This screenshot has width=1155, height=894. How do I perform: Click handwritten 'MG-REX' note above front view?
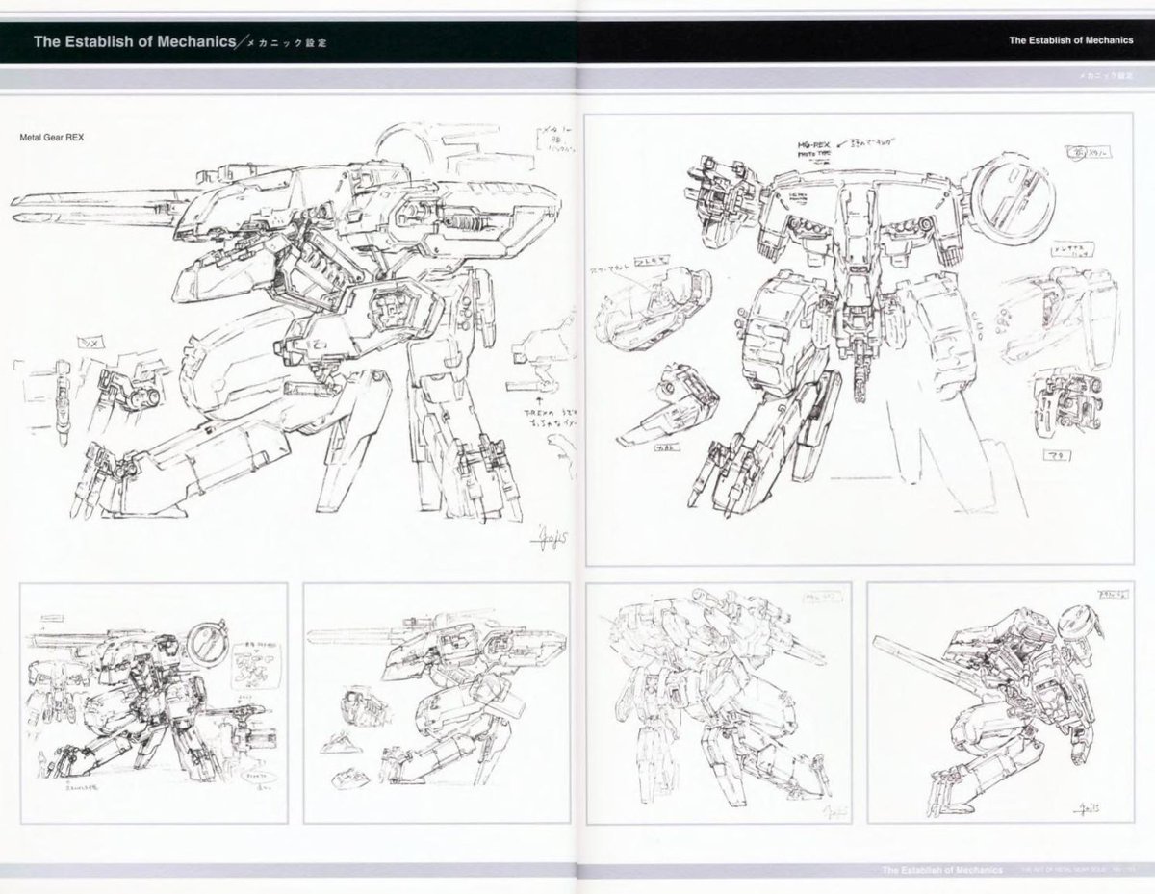813,144
